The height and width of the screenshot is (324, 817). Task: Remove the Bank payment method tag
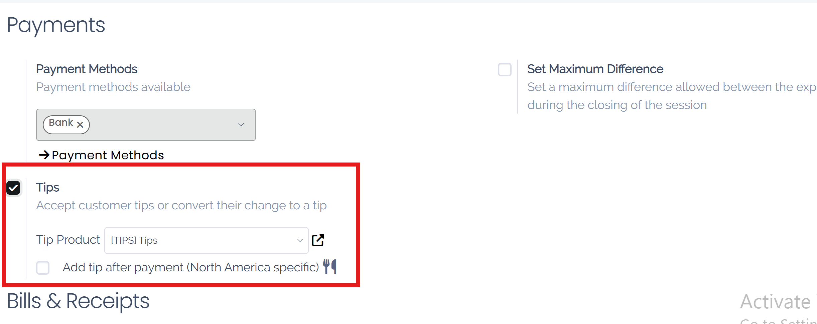[x=80, y=124]
